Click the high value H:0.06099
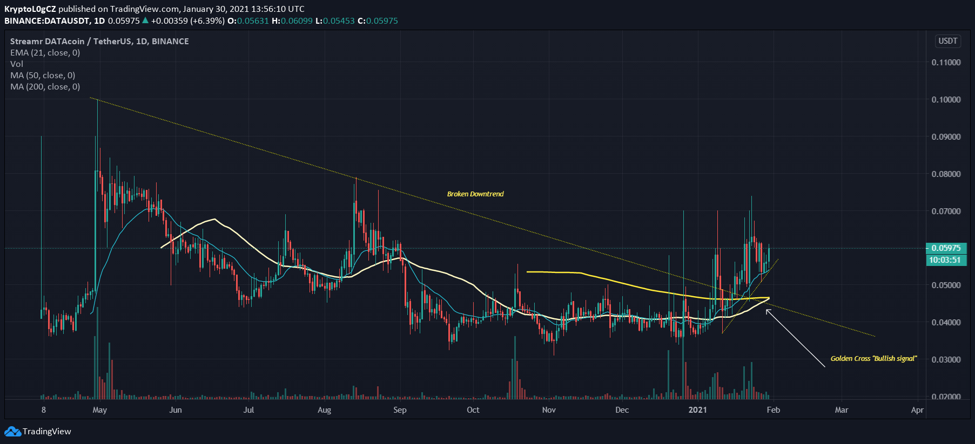 pos(292,21)
